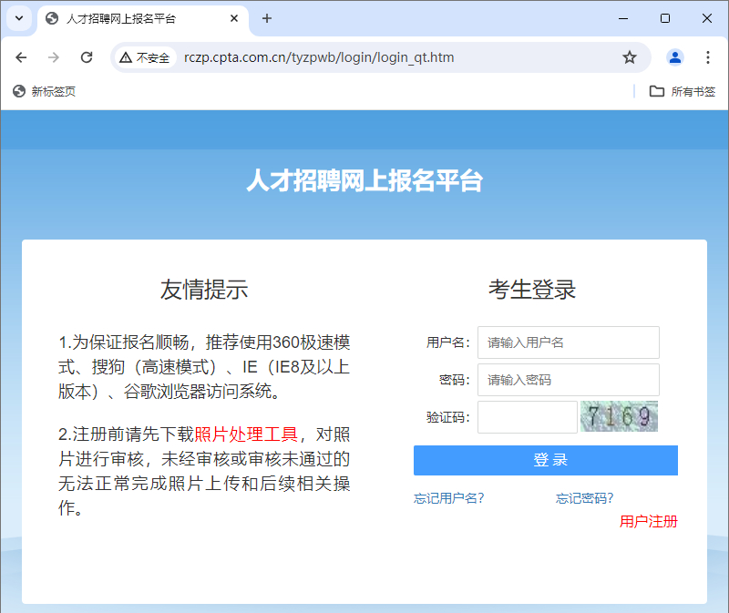Screen dimensions: 729x613
Task: Select the 人才招聘网上报名平台 browser tab
Action: [143, 18]
